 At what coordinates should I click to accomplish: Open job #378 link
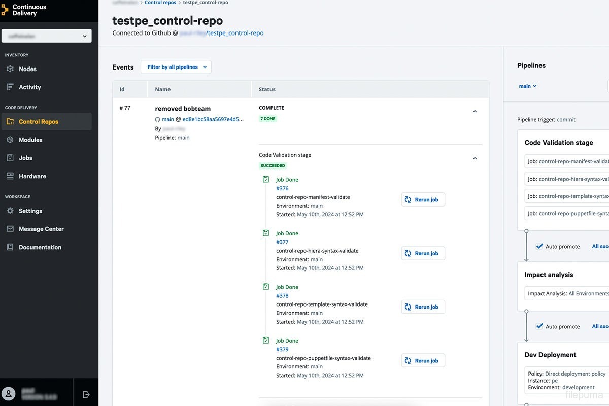282,296
